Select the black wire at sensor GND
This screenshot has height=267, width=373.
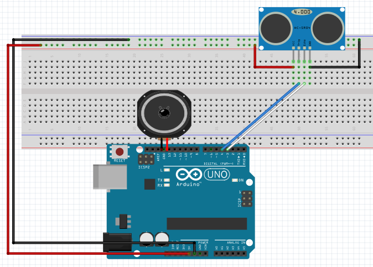359,55
